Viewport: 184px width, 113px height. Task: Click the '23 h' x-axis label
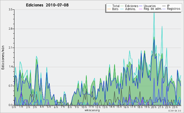click(175, 107)
